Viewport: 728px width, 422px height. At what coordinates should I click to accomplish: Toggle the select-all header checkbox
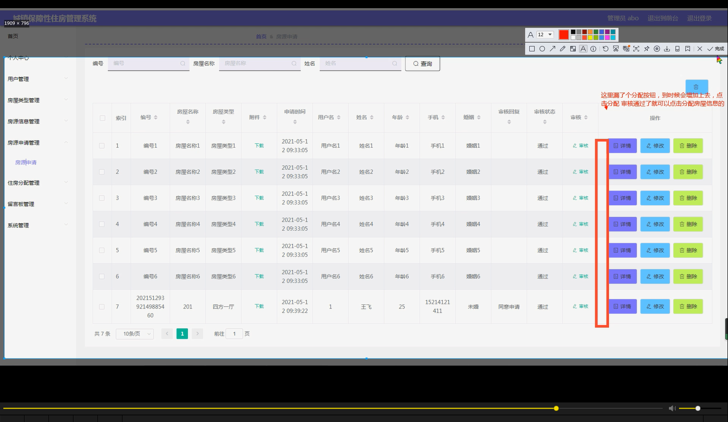(x=102, y=118)
